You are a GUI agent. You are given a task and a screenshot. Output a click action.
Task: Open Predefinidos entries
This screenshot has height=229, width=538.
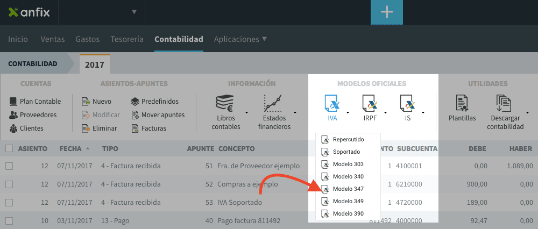click(x=136, y=102)
